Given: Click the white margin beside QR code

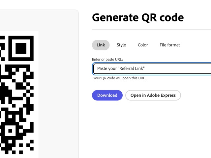Looking at the screenshot, I should [x=36, y=99].
